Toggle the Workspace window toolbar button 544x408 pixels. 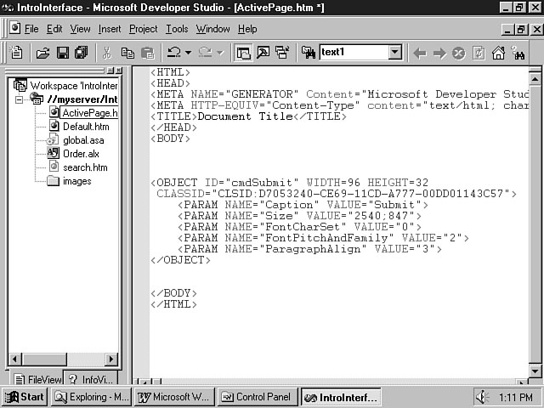[243, 53]
